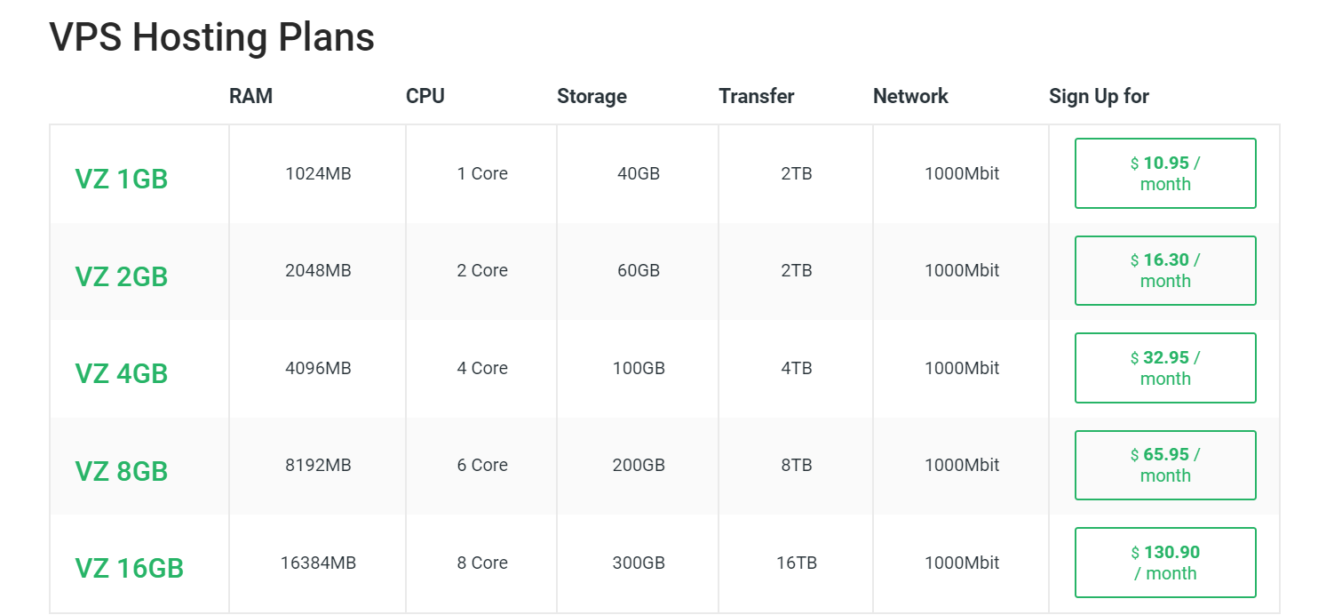
Task: Sign up for the $16.30 / month plan
Action: (x=1164, y=270)
